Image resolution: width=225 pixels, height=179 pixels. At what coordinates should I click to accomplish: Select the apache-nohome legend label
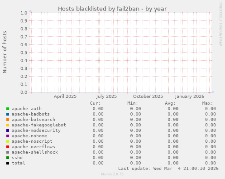tap(29, 136)
